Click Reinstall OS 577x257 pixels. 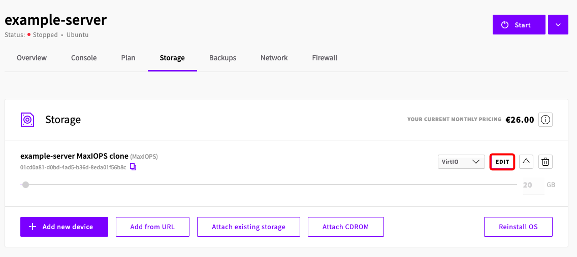[x=518, y=227]
